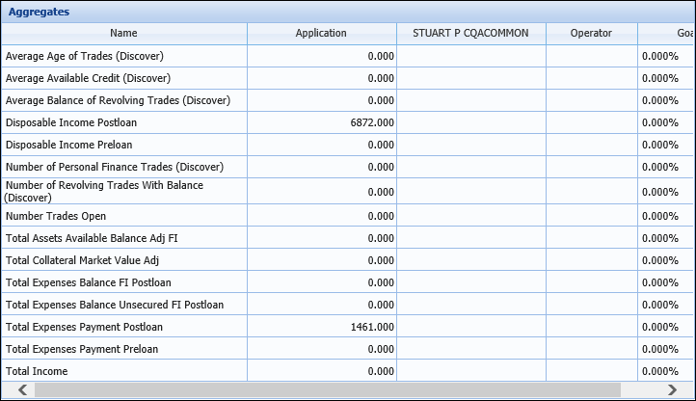This screenshot has width=696, height=401.
Task: Click 0.000% for Disposable Income Postloan
Action: (660, 122)
